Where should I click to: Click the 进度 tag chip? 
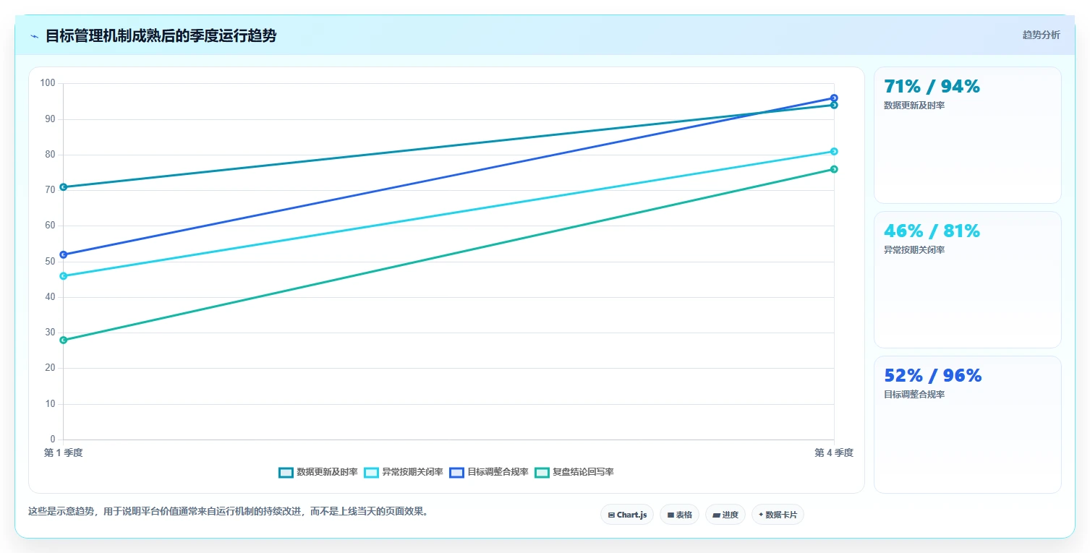[x=725, y=515]
